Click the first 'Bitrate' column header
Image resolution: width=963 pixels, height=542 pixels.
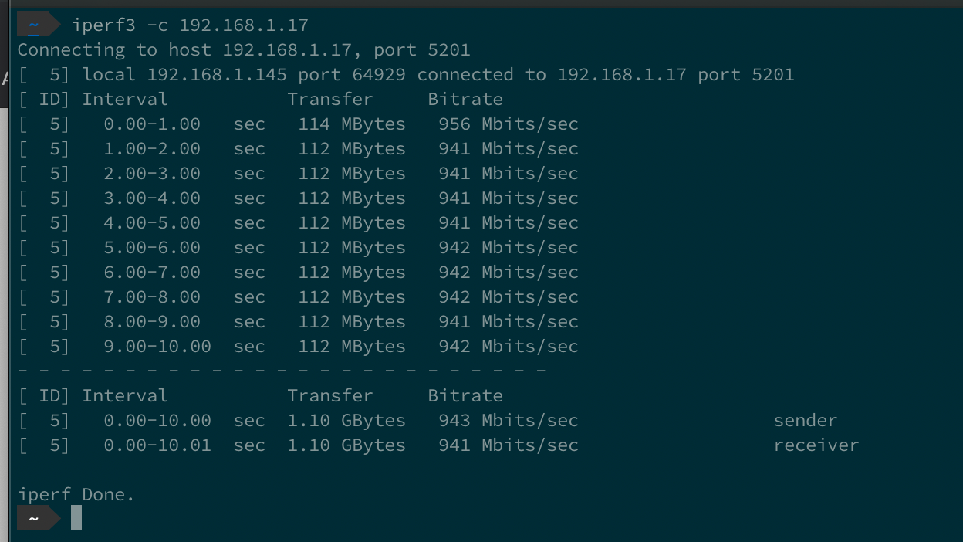coord(465,100)
